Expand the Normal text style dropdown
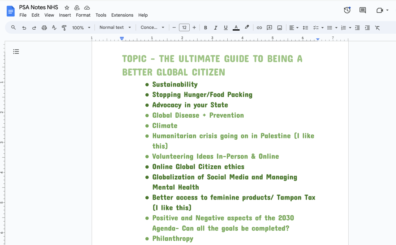This screenshot has width=396, height=245. [115, 27]
